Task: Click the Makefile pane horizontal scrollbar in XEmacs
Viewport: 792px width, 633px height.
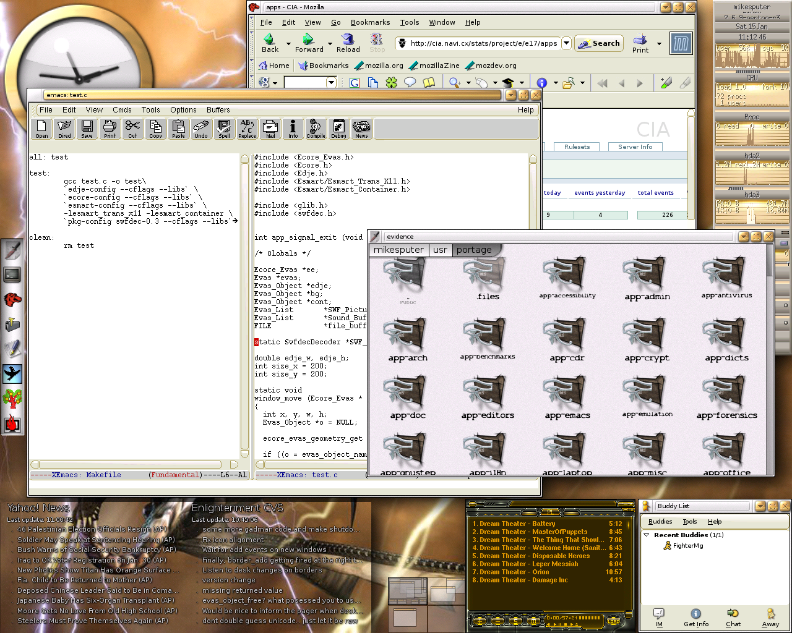Action: (x=134, y=464)
